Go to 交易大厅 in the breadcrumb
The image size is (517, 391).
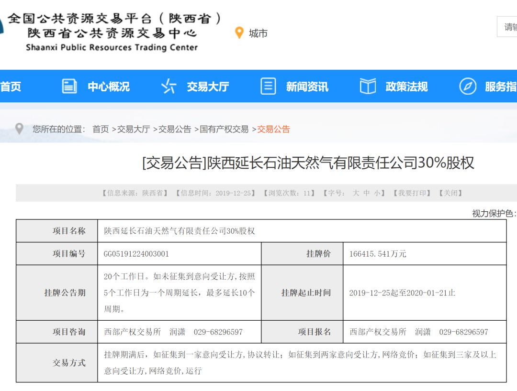[x=134, y=129]
